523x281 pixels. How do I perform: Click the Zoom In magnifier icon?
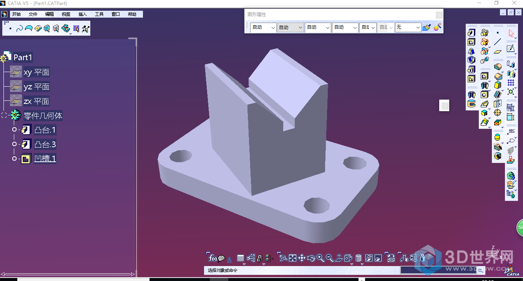tap(320, 258)
